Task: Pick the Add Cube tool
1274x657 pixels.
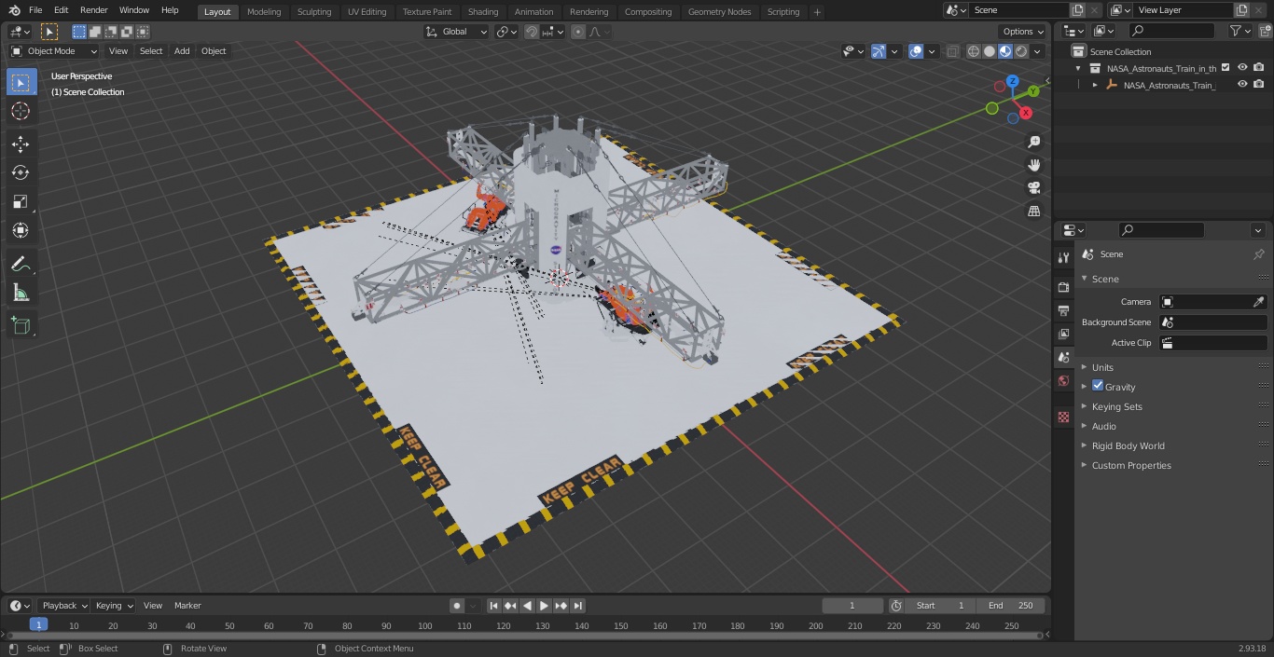Action: tap(21, 326)
